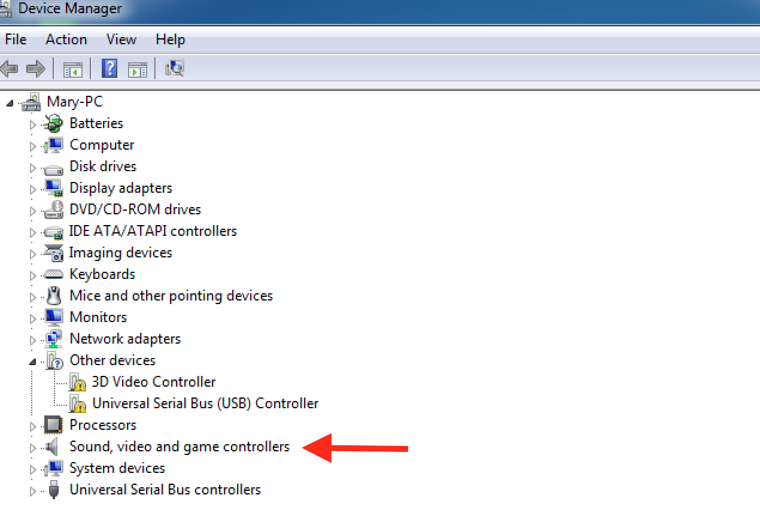Viewport: 760px width, 510px height.
Task: Expand the Computer category
Action: point(33,147)
